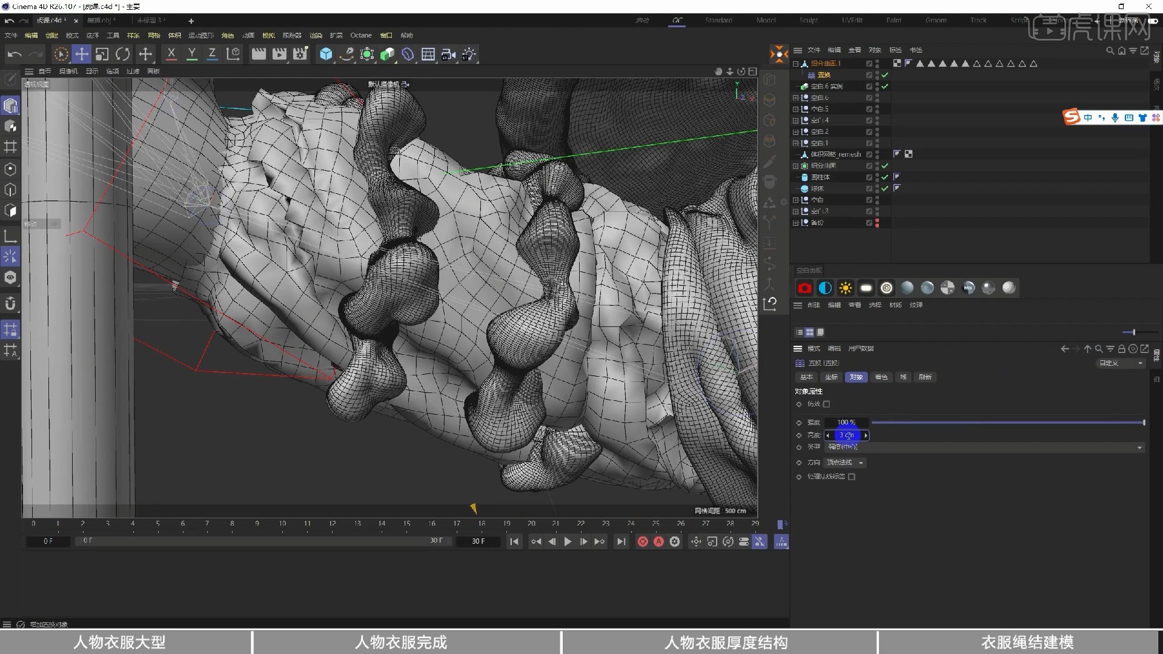Activate the live selection tool
This screenshot has height=654, width=1163.
[x=61, y=54]
